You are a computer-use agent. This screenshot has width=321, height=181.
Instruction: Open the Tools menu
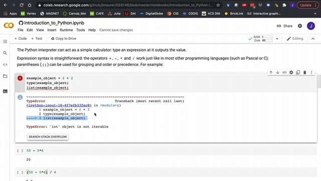(81, 30)
